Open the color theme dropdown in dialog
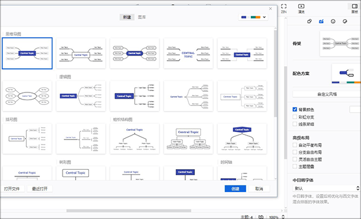This screenshot has width=361, height=219. click(x=253, y=17)
